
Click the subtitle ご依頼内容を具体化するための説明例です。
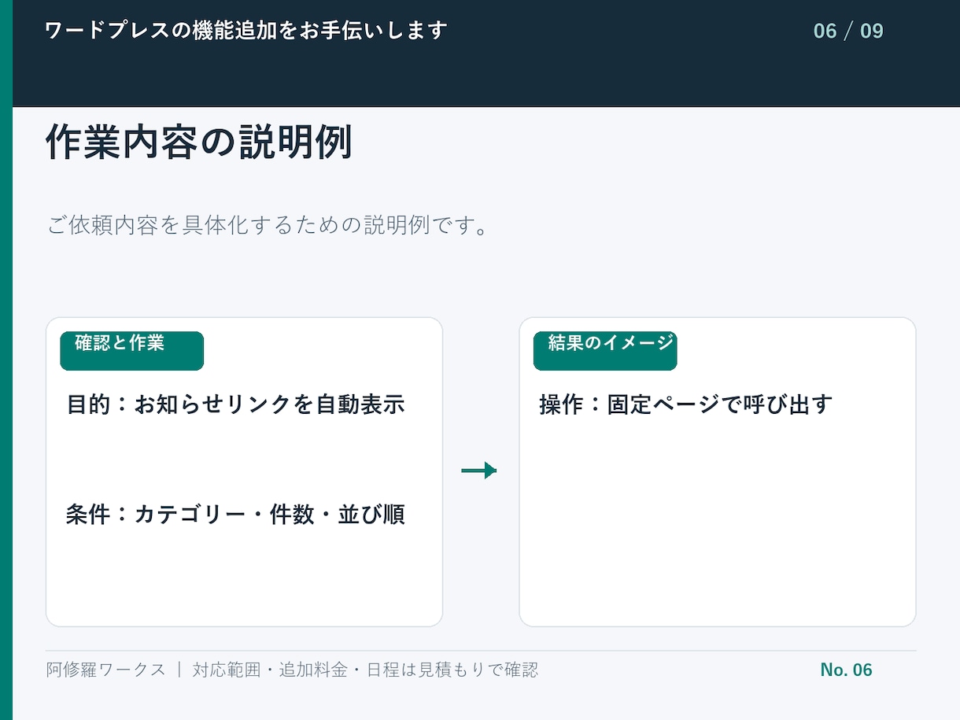tap(269, 225)
